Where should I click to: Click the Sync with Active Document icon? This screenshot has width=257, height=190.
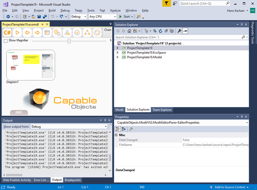tap(155, 31)
